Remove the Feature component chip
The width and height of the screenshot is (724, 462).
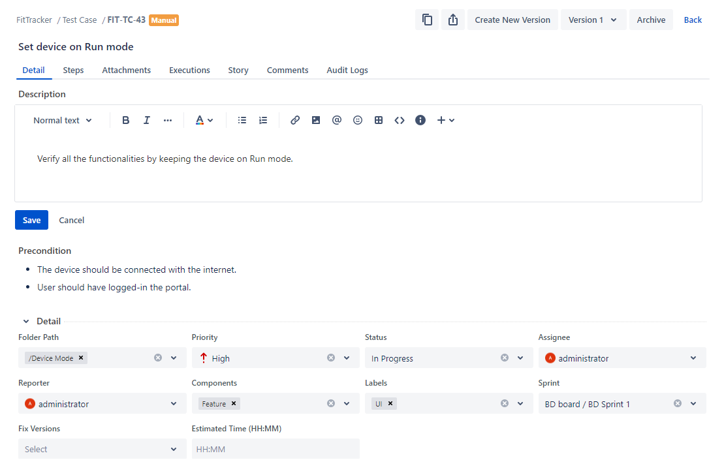coord(234,403)
